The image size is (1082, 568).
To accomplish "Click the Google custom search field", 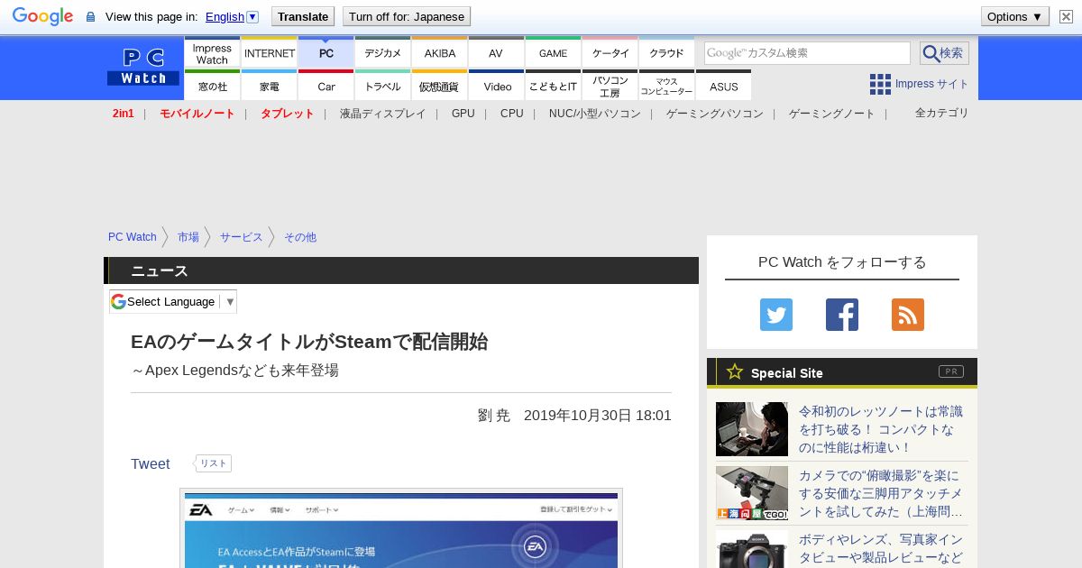I will (x=807, y=53).
